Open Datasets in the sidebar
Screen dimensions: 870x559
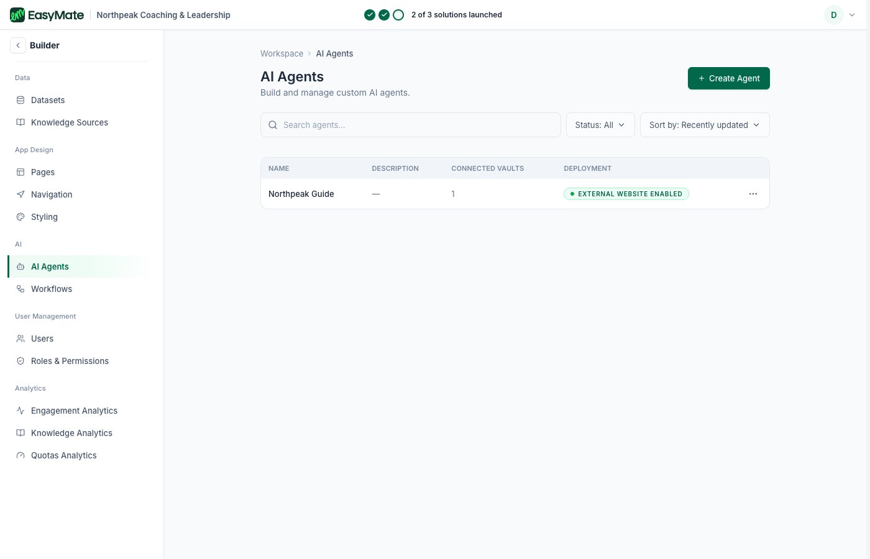pos(78,100)
